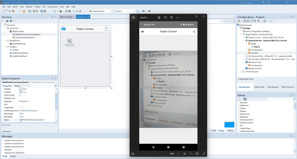297x159 pixels.
Task: Click the delete trash icon in photo viewer
Action: pos(171,17)
